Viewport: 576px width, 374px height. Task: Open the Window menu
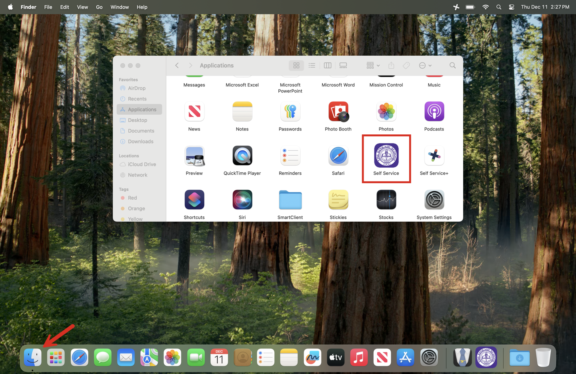120,7
